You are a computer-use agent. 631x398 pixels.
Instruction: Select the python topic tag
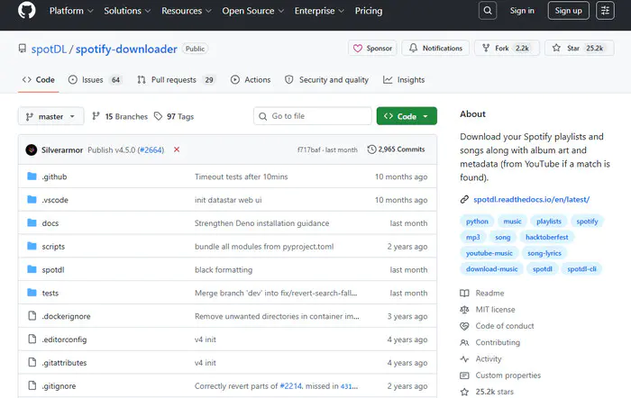(477, 222)
